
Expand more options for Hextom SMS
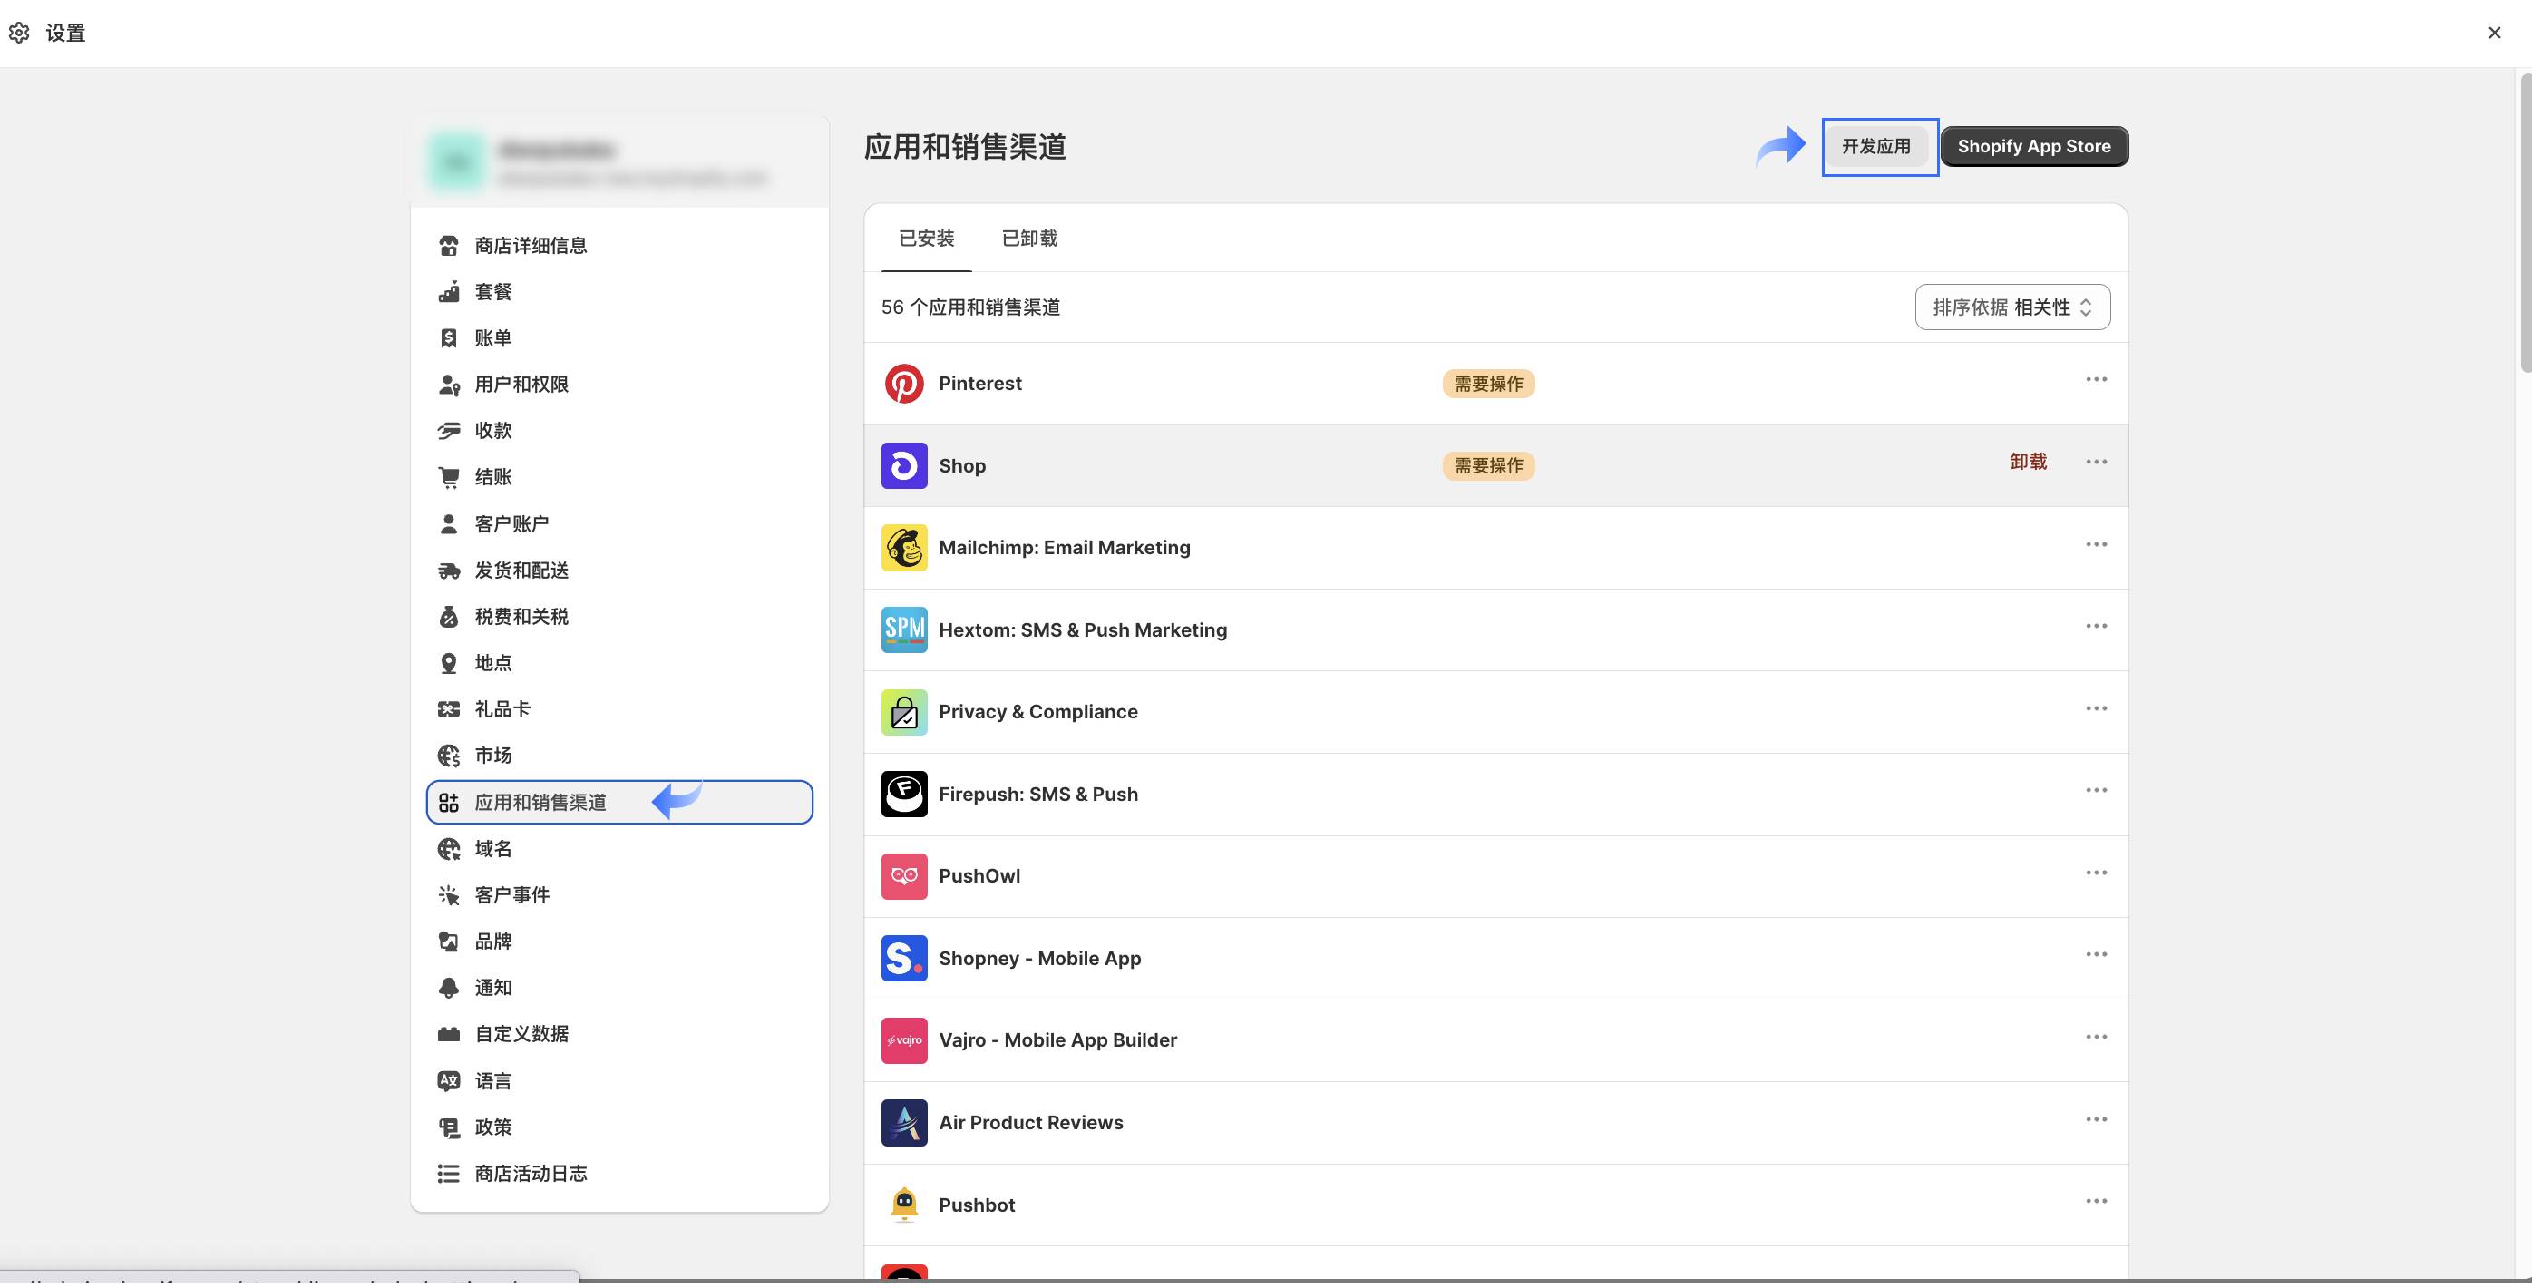(x=2096, y=626)
